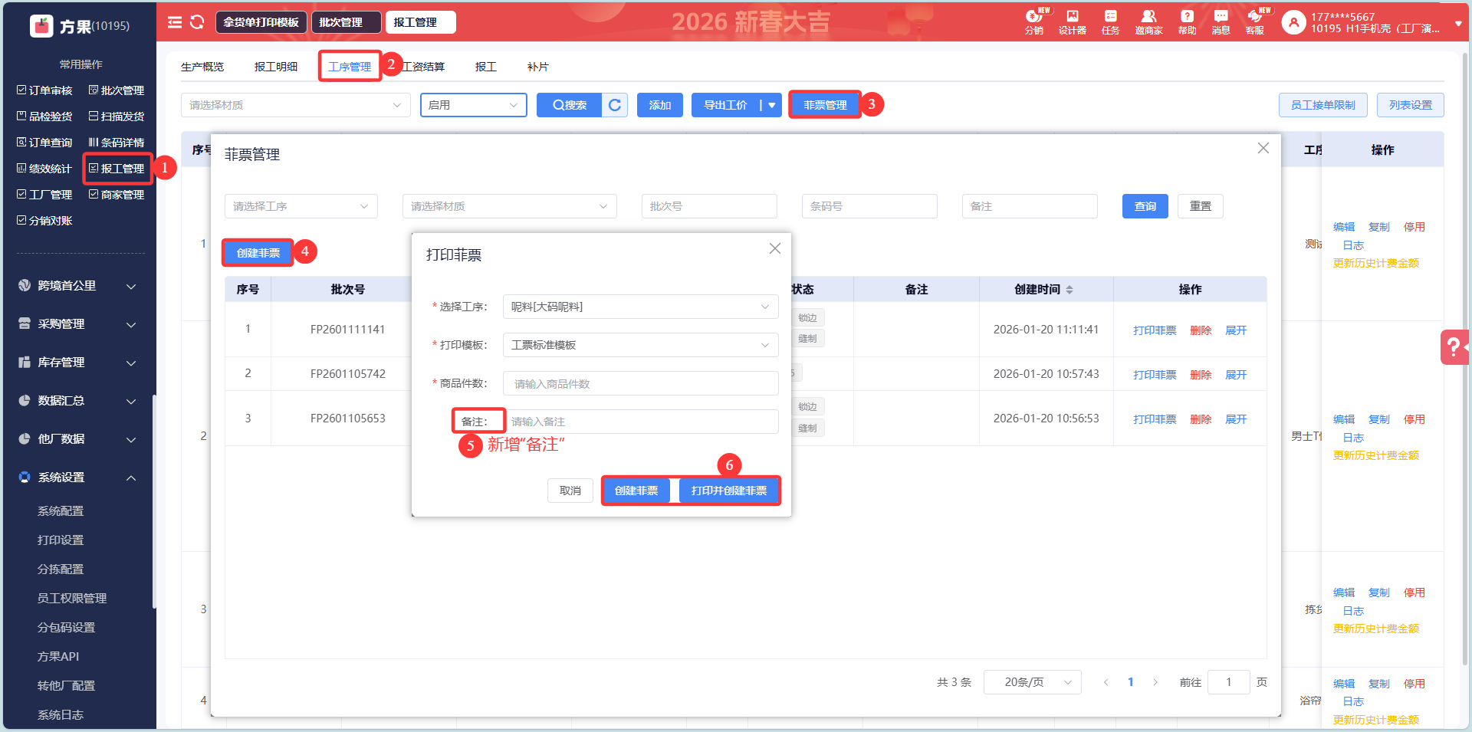1472x732 pixels.
Task: Click the reset icon beside 搜索
Action: click(615, 105)
